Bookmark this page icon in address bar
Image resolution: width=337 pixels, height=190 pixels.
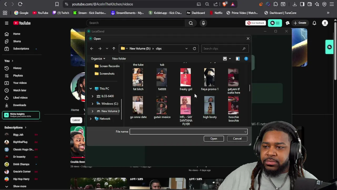click(57, 4)
